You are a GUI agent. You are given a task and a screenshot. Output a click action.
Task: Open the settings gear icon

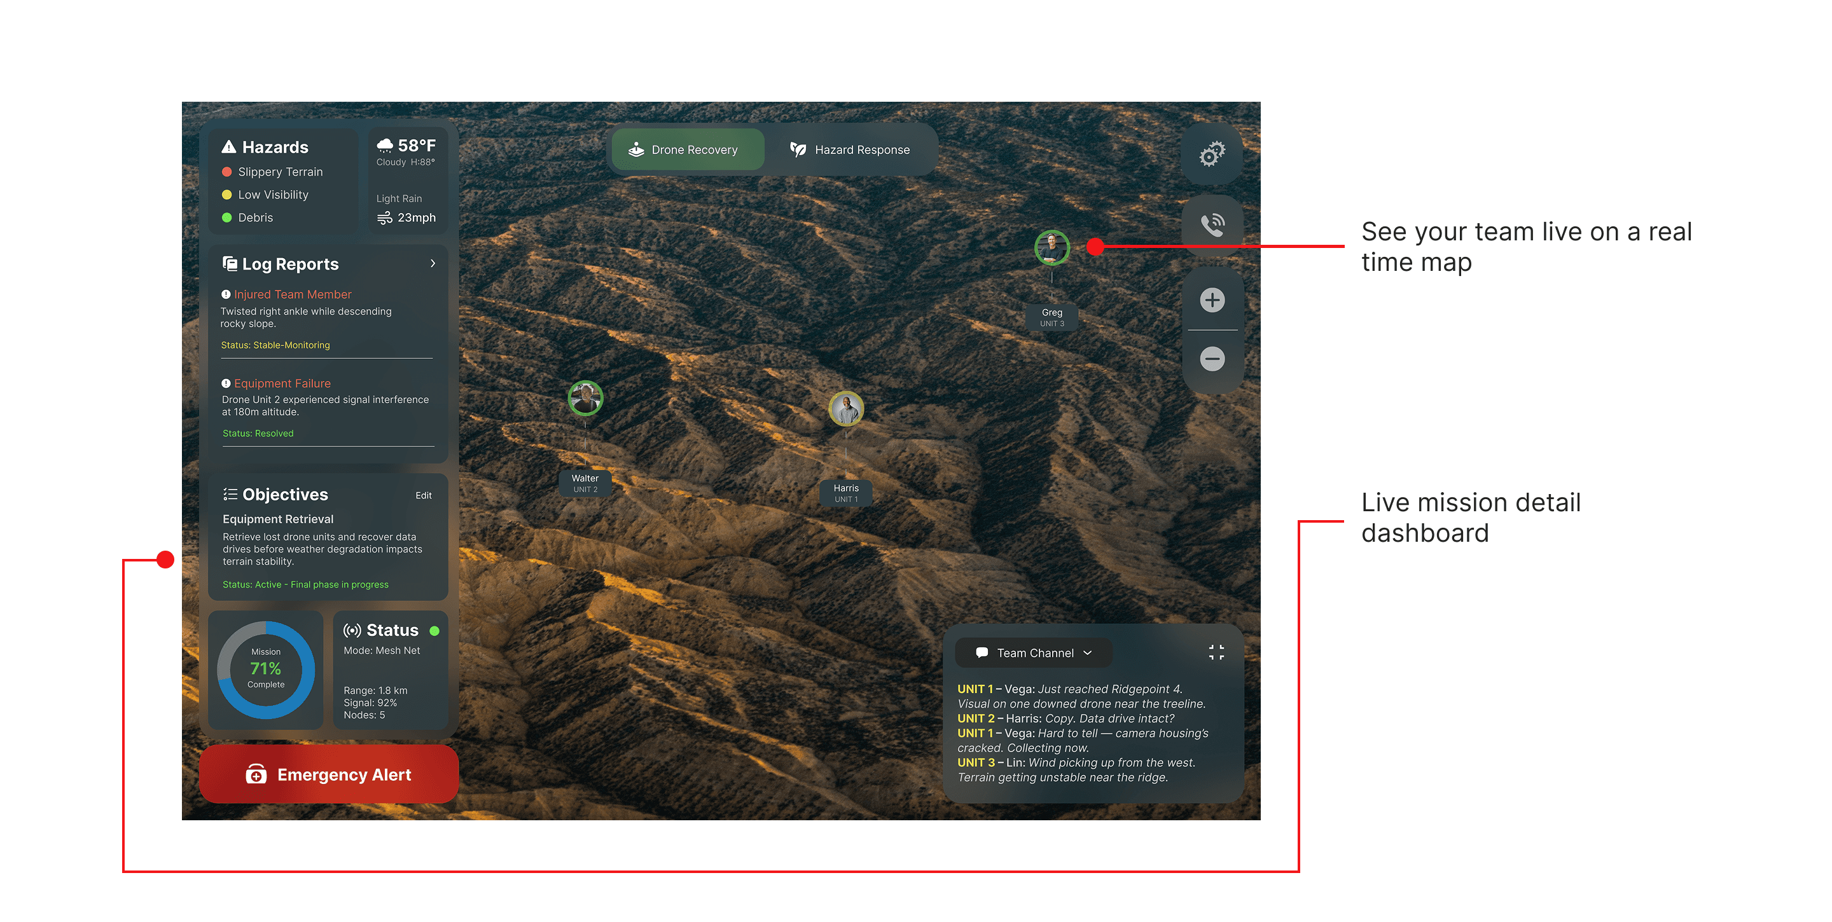1212,155
